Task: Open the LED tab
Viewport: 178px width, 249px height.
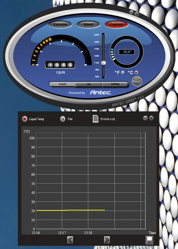Action: pos(89,84)
